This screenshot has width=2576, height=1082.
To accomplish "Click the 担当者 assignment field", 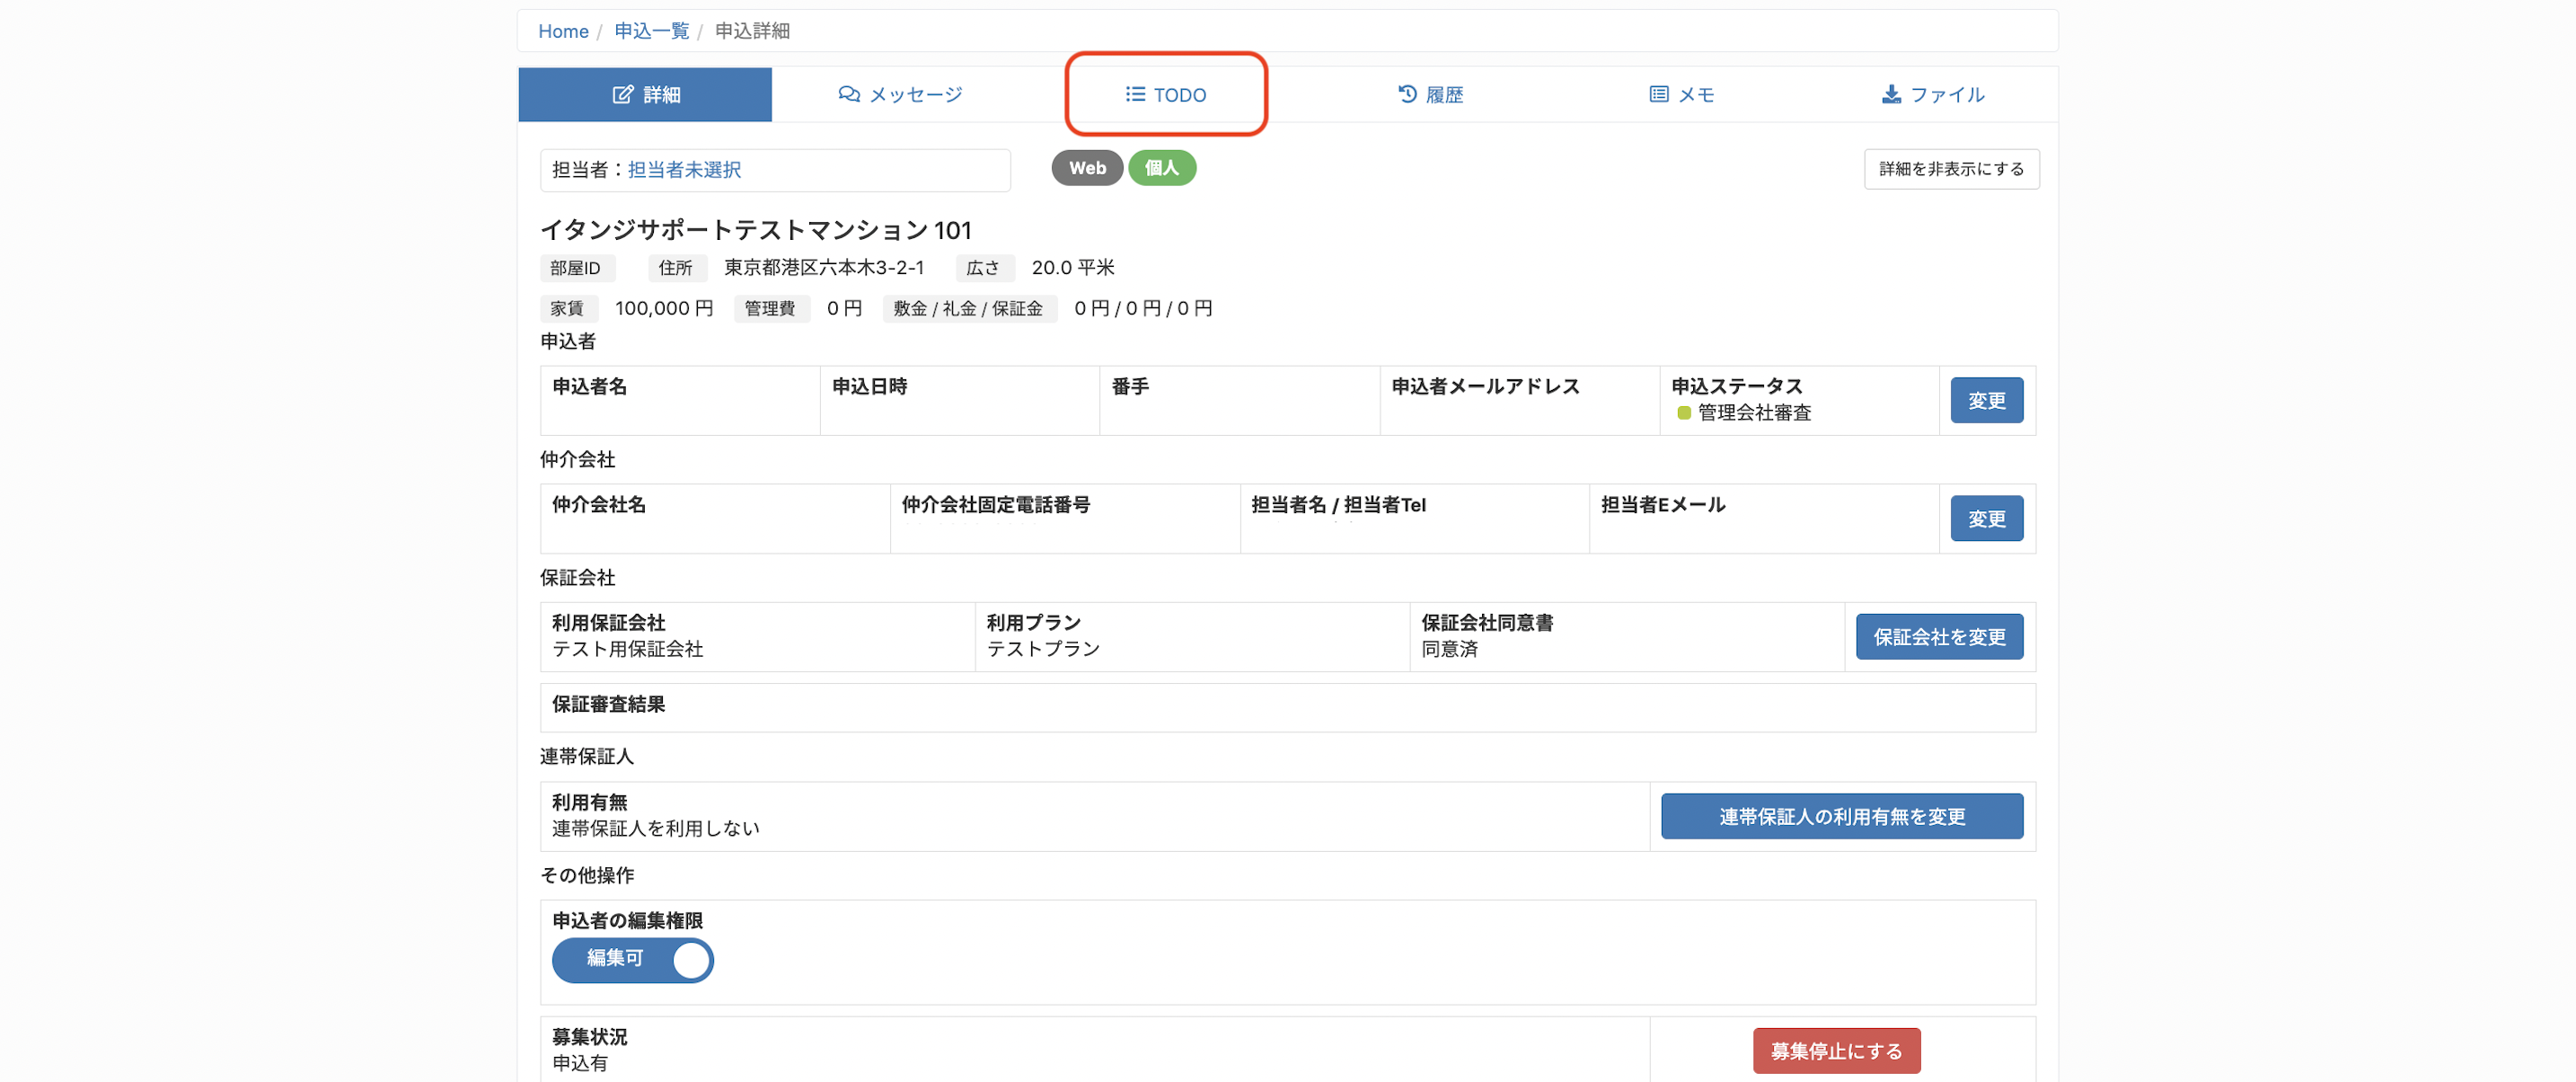I will coord(775,170).
